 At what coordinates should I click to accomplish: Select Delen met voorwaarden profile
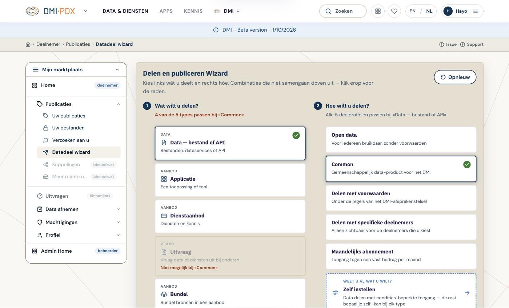(x=401, y=198)
